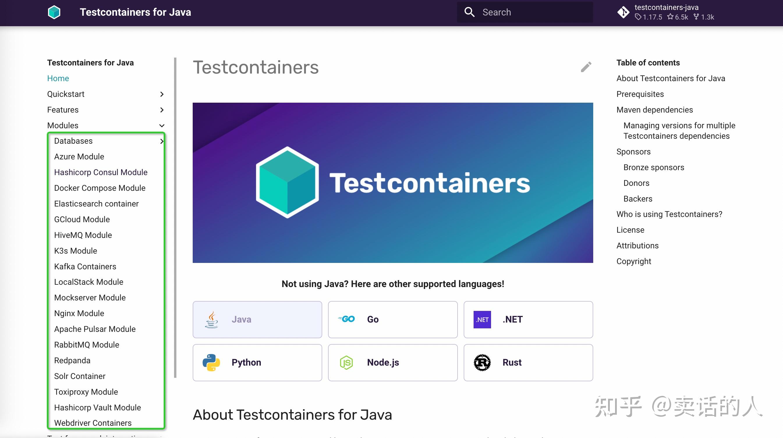Click the star count icon for the repo

tap(671, 17)
